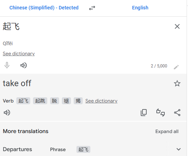
Task: Expand all additional translations
Action: tap(167, 131)
